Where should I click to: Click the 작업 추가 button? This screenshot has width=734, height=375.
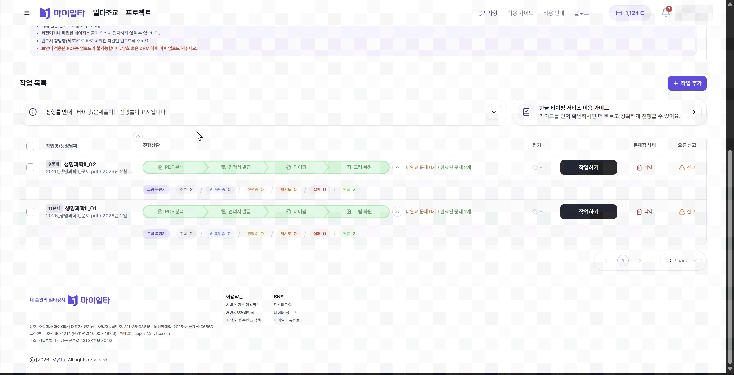pos(687,83)
